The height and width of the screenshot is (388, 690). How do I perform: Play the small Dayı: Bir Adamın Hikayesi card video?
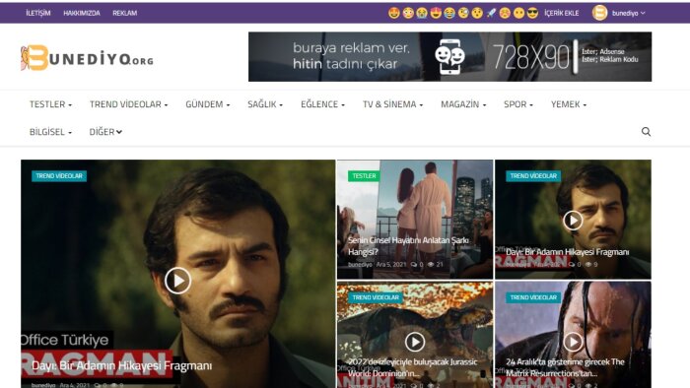(573, 221)
